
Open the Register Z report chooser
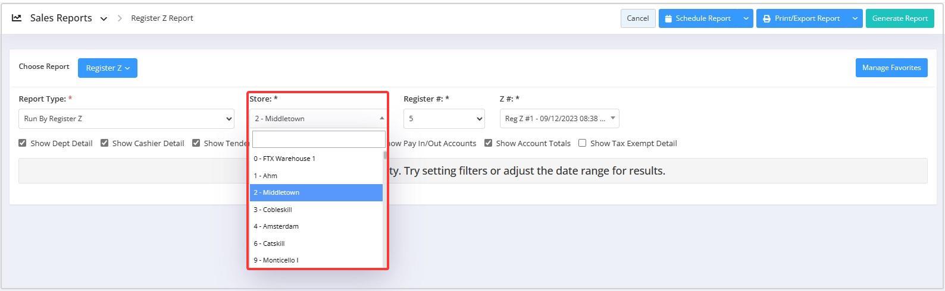pyautogui.click(x=107, y=68)
